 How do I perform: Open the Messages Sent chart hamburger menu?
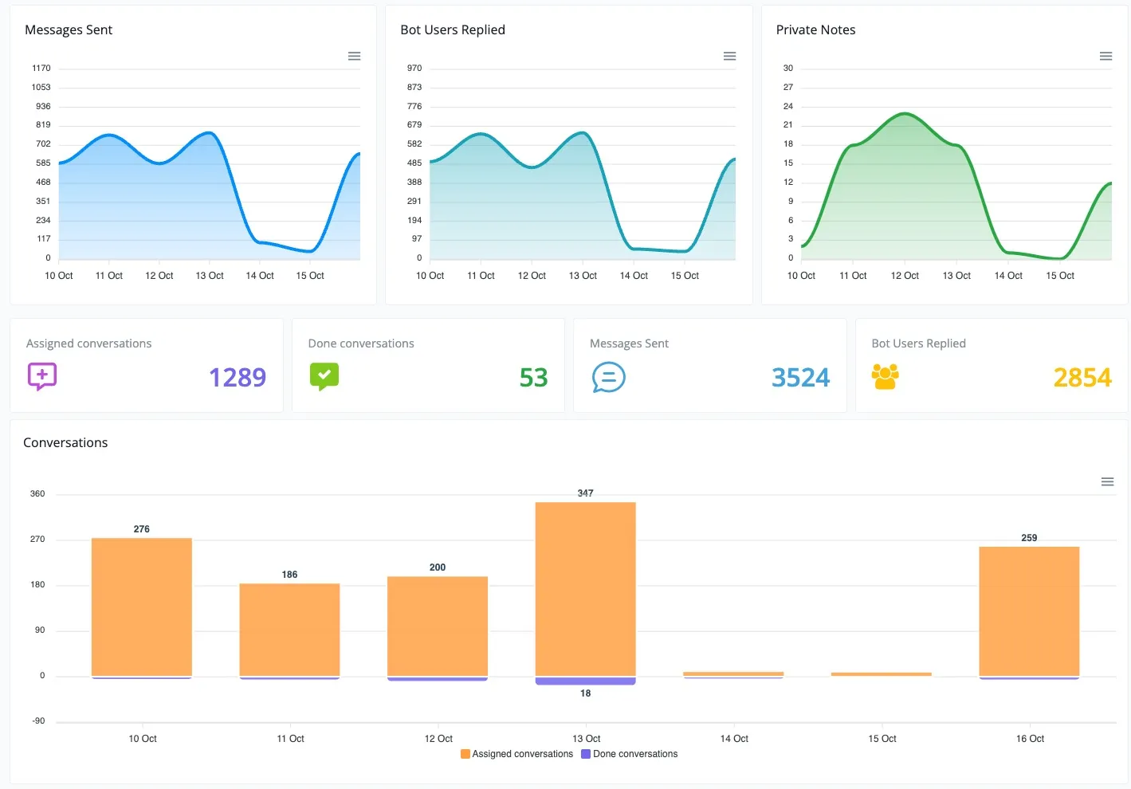tap(355, 56)
